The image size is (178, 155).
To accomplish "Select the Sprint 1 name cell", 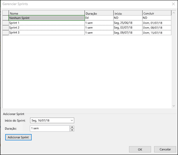I will coord(47,23).
